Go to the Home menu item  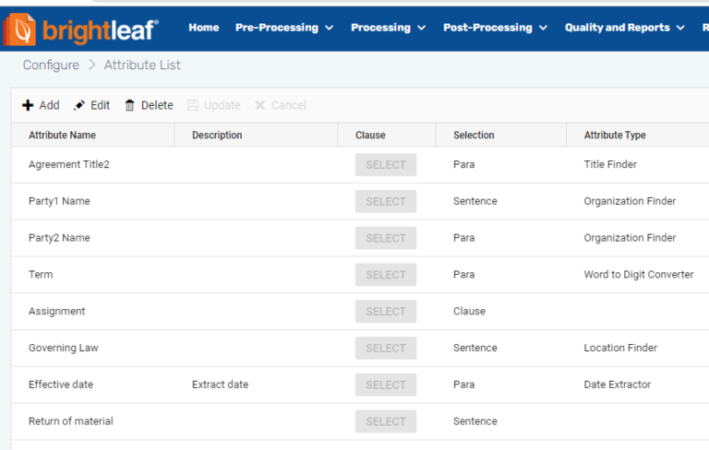pos(204,28)
